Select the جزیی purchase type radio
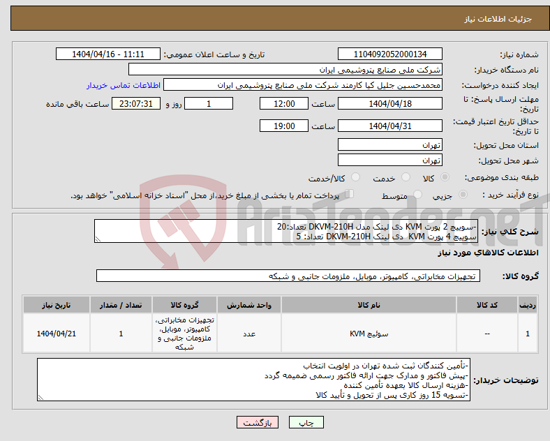 (463, 195)
